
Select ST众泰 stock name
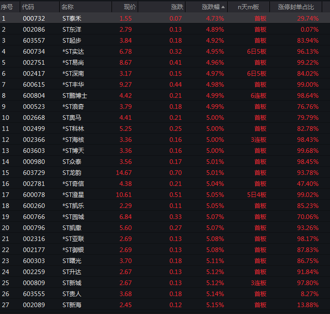[72, 162]
